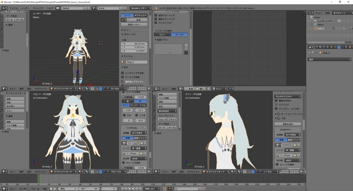Open the ヘルプ menu
This screenshot has width=353, height=191.
pos(50,8)
